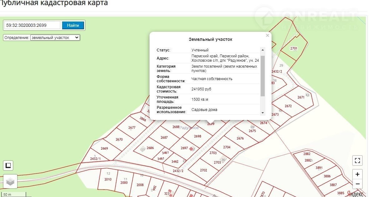Open the map layers switcher

(10, 181)
